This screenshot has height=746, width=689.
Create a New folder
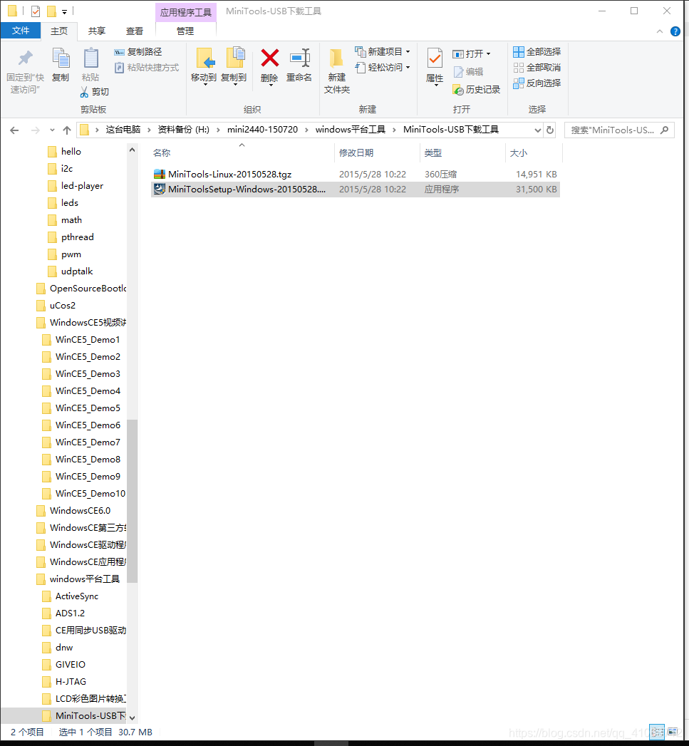[337, 71]
